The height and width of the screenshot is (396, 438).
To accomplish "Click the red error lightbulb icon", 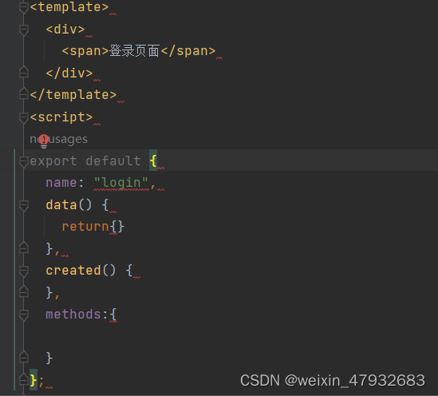I will (x=44, y=141).
